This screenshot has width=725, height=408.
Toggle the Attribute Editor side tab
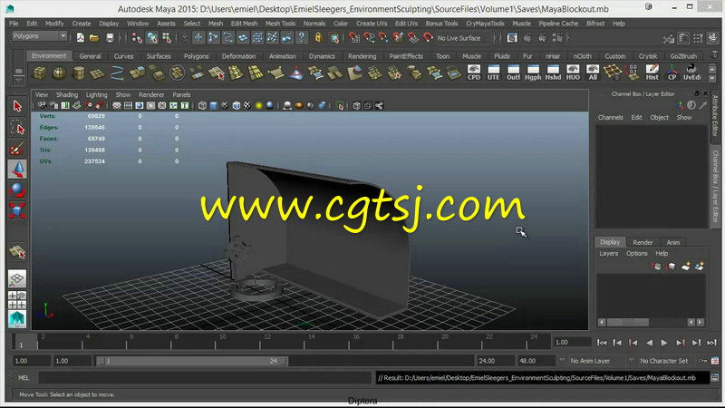(x=715, y=116)
